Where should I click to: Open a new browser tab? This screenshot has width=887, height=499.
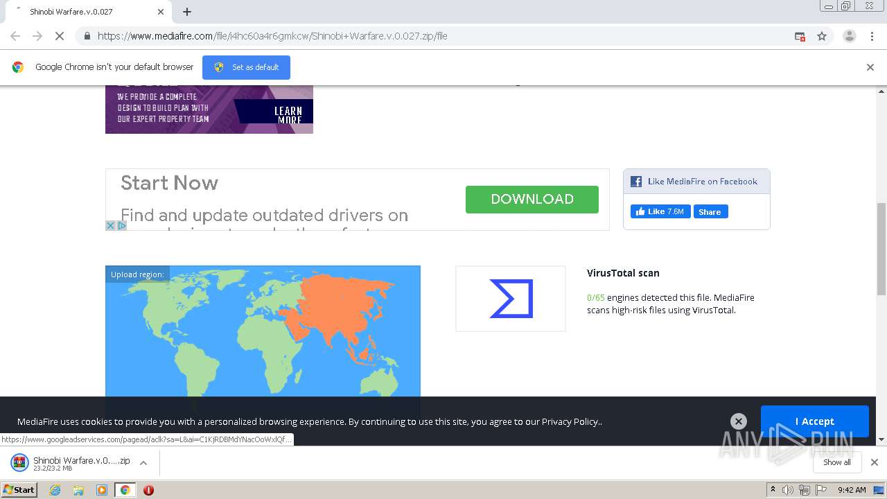pos(187,12)
